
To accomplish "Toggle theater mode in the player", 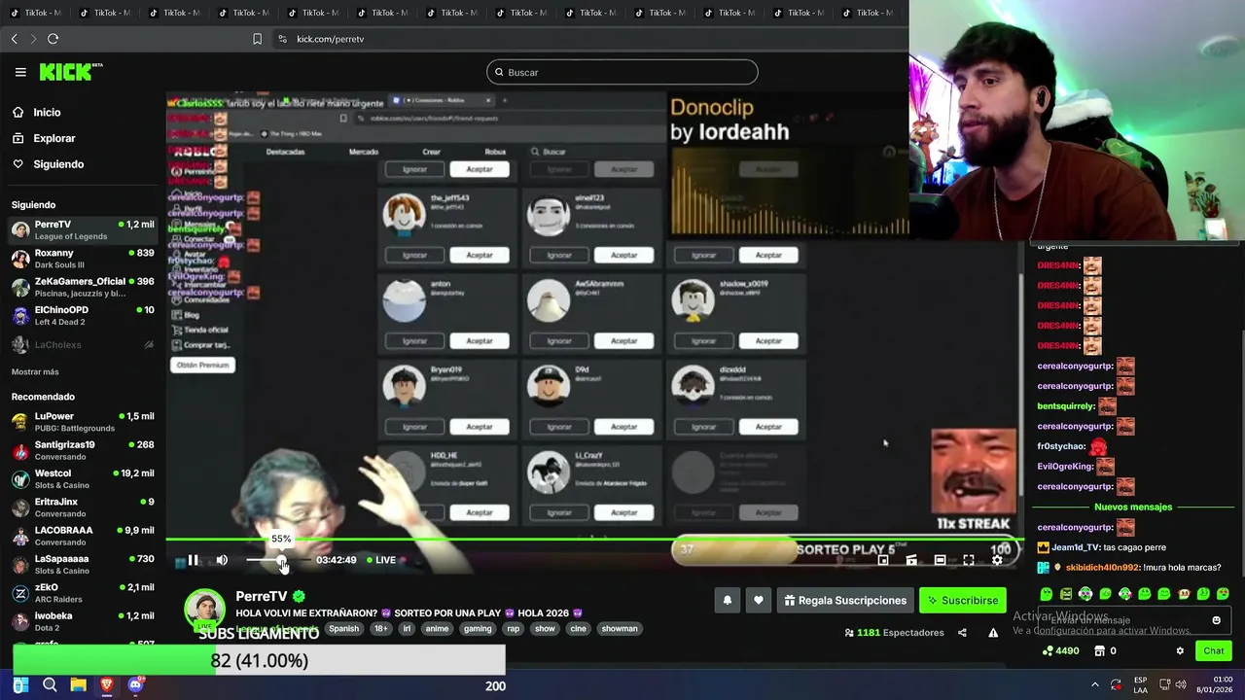I will [x=940, y=560].
